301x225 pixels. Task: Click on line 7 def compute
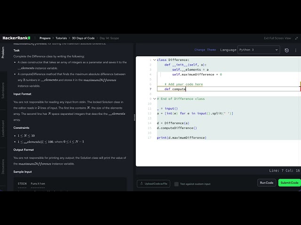click(175, 89)
